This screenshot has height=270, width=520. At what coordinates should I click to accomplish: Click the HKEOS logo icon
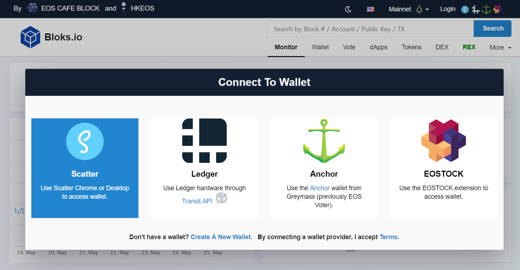[124, 7]
